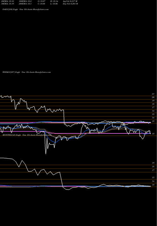Select the high price 'H:' readout
The image size is (157, 226).
[x=54, y=1]
